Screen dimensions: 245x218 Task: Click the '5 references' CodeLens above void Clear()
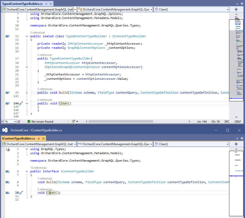click(45, 189)
